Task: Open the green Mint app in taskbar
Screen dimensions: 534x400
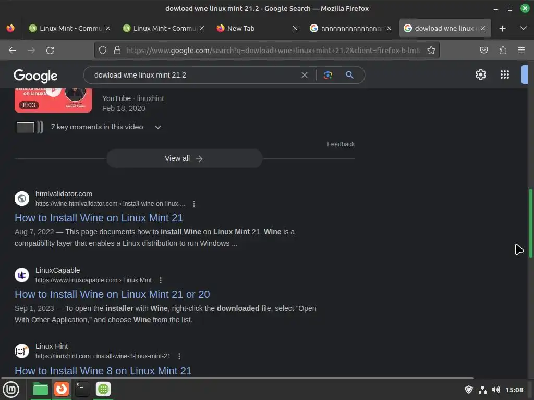Action: 103,389
